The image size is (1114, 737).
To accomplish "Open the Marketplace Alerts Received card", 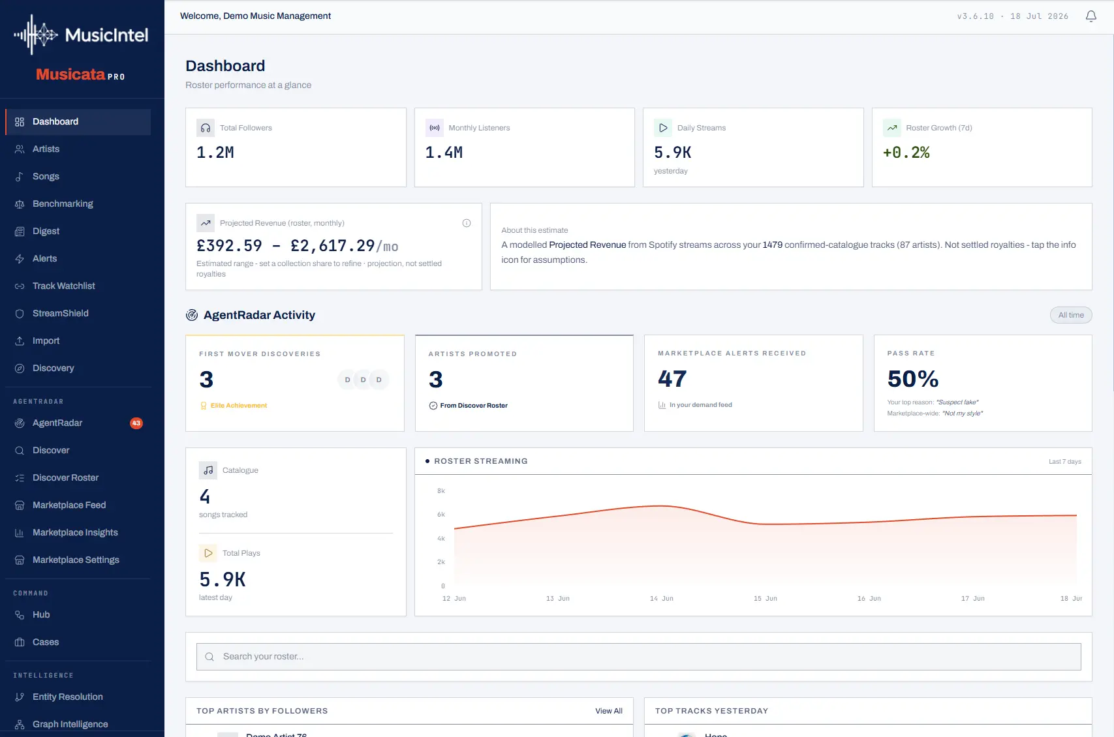I will pyautogui.click(x=754, y=384).
